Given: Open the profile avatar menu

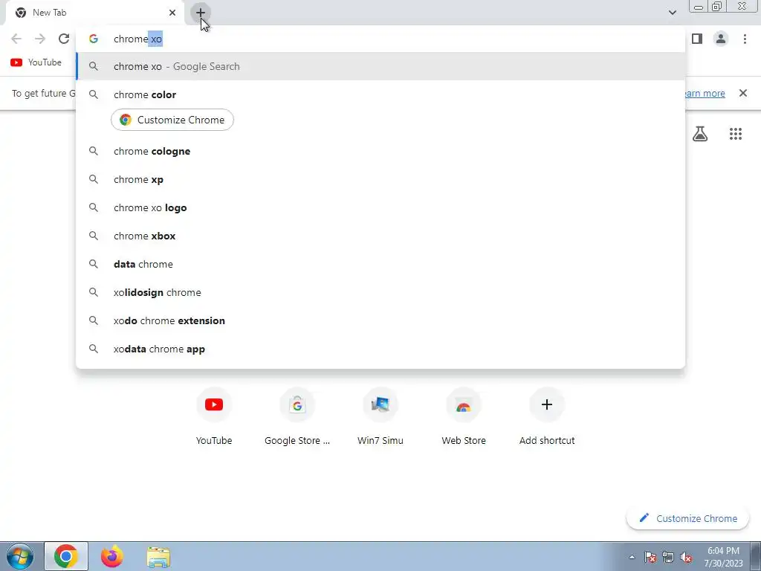Looking at the screenshot, I should [721, 39].
